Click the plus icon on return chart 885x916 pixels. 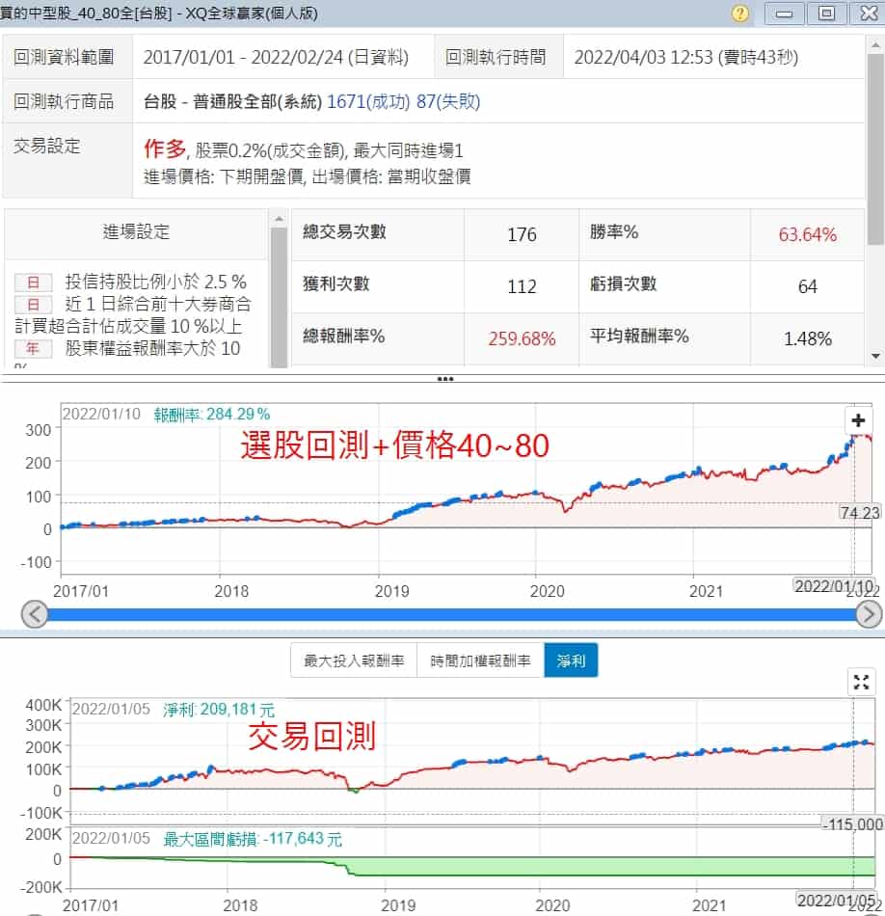pos(858,420)
